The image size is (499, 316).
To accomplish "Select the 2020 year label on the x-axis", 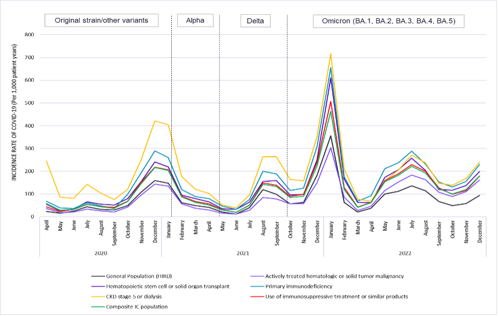I will click(x=100, y=253).
